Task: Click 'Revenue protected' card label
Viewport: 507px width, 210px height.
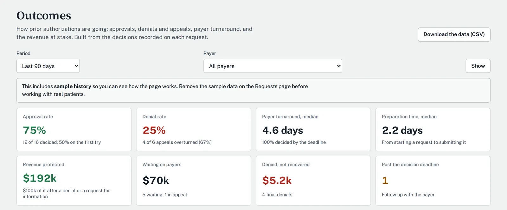Action: (43, 165)
